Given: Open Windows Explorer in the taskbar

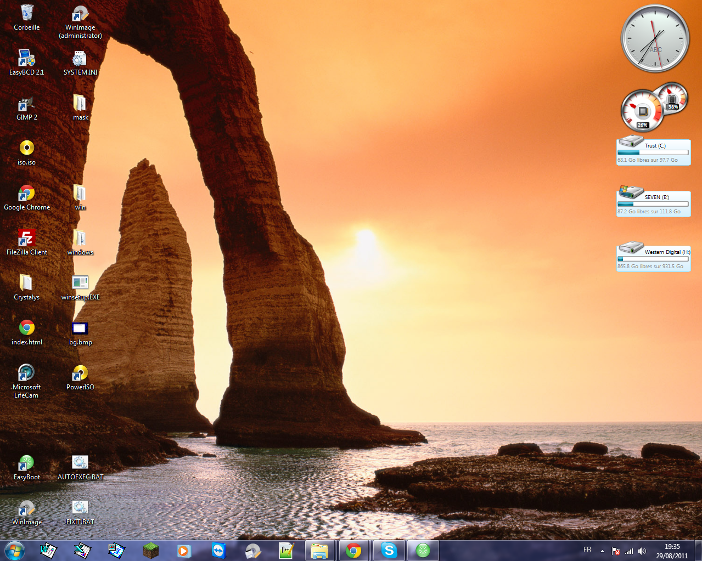Looking at the screenshot, I should 321,550.
